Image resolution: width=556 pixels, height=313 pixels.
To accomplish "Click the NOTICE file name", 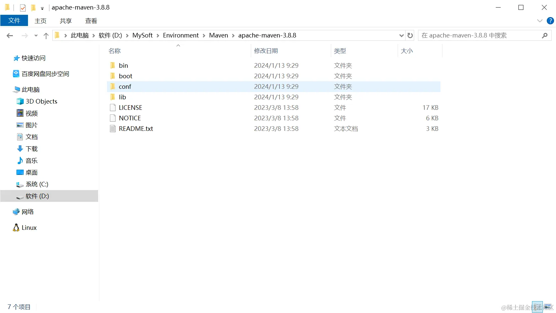I will click(x=130, y=118).
